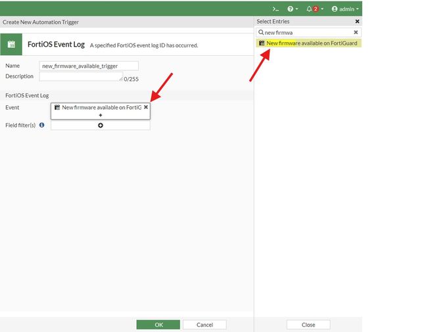
Task: Open the CLI console icon
Action: 275,9
